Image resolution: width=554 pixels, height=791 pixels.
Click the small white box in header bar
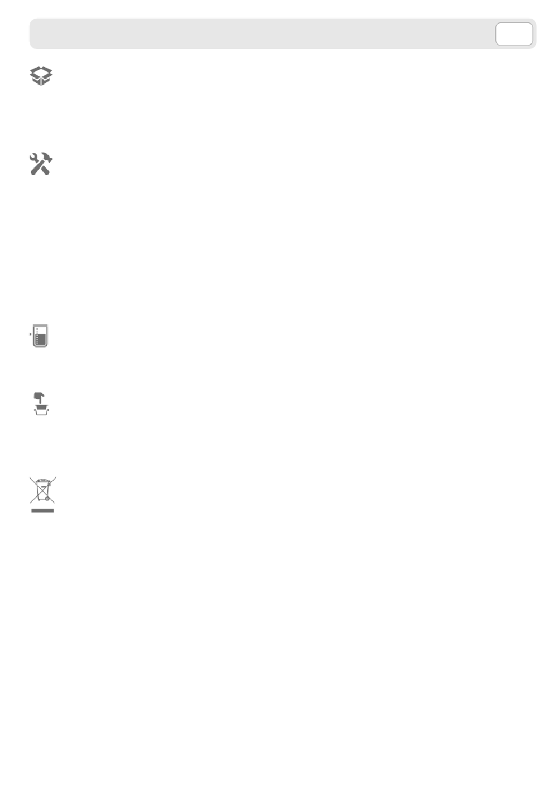tap(514, 34)
